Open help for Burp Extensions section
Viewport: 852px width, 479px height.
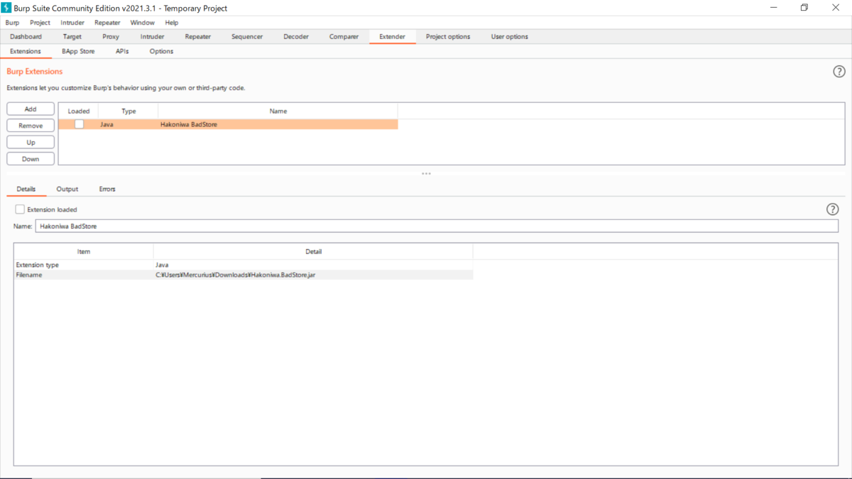click(x=839, y=72)
